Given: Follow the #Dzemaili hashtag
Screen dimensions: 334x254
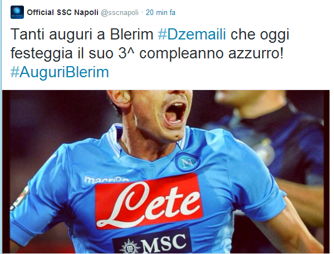Looking at the screenshot, I should (x=191, y=34).
